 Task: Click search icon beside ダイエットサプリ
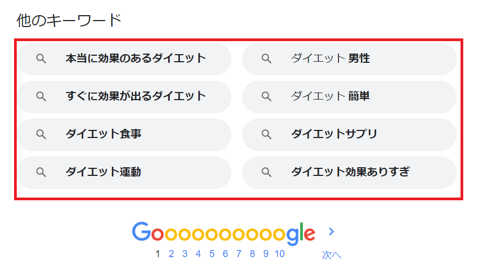[266, 134]
